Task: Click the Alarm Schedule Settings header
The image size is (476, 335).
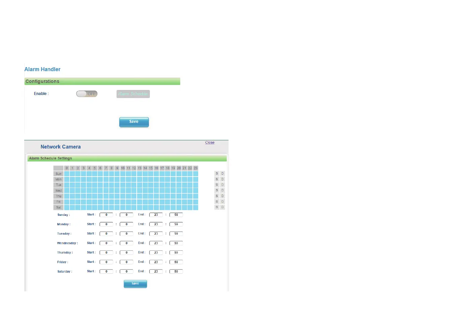Action: pos(127,158)
